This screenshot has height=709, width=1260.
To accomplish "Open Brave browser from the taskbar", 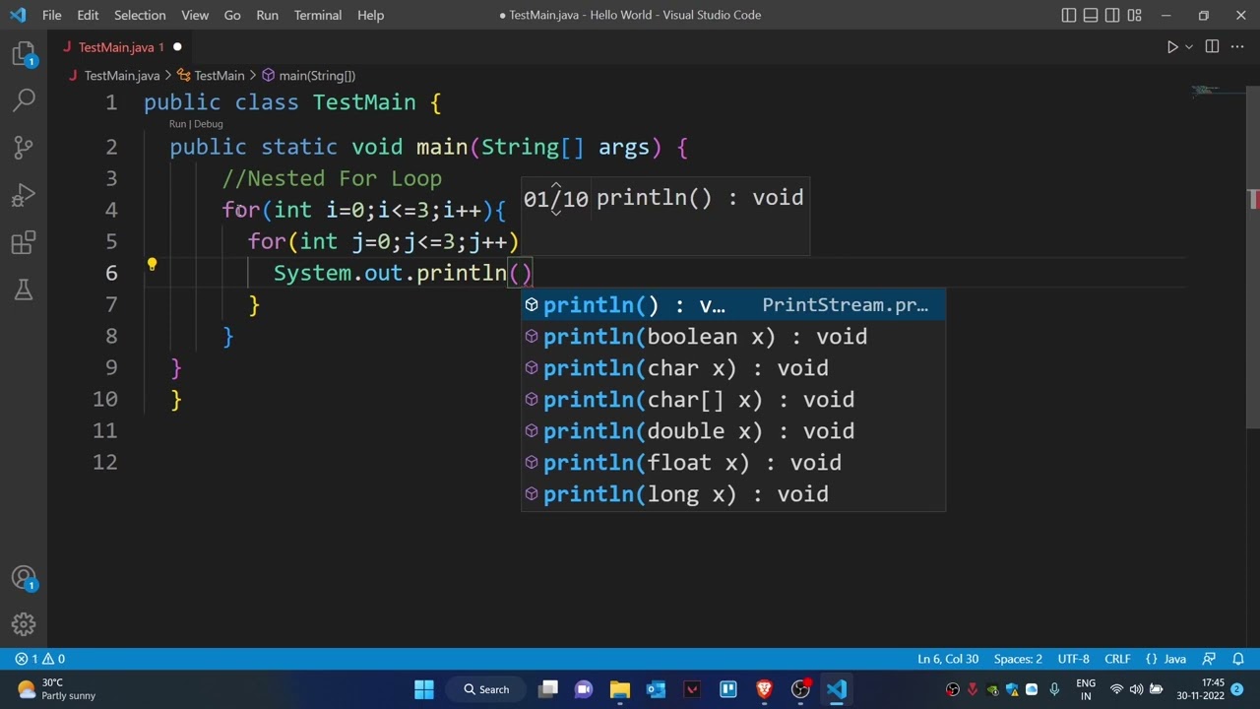I will (x=764, y=689).
